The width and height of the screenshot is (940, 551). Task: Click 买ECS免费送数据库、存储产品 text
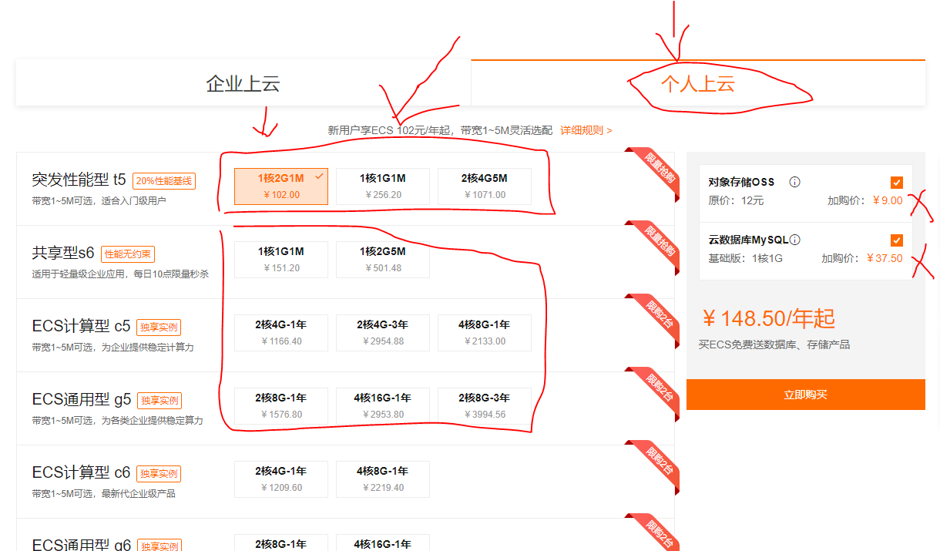[x=774, y=344]
